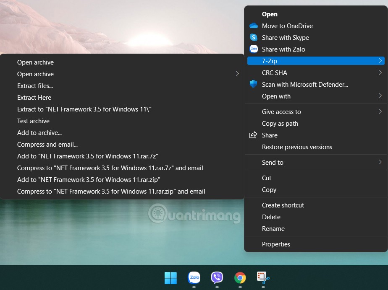388x290 pixels.
Task: Open Viber from the taskbar
Action: click(217, 278)
